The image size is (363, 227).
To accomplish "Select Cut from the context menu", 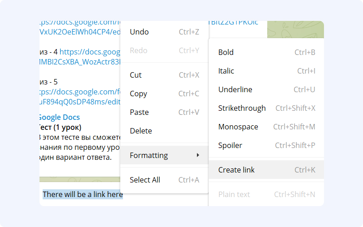I will pyautogui.click(x=164, y=75).
